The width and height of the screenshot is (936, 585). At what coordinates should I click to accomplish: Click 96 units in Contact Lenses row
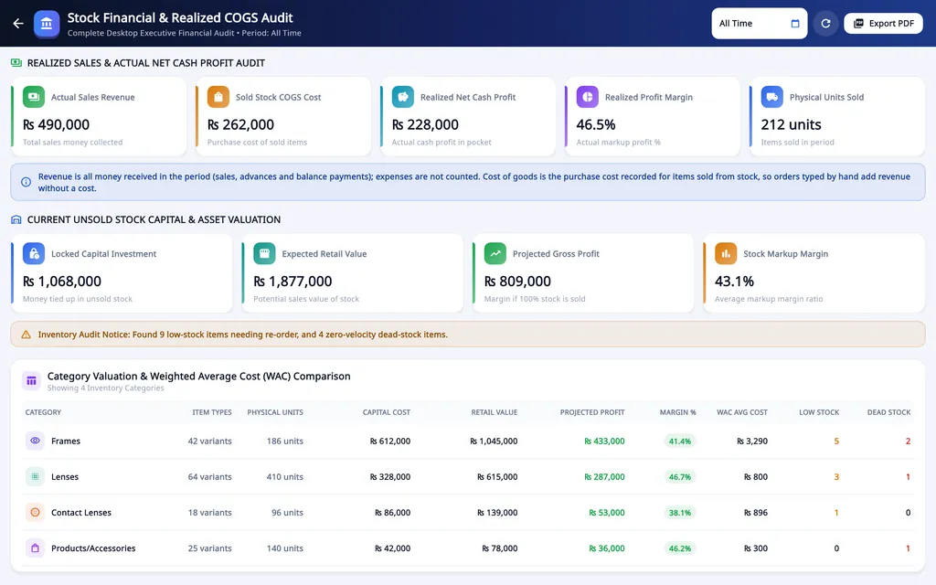[287, 513]
